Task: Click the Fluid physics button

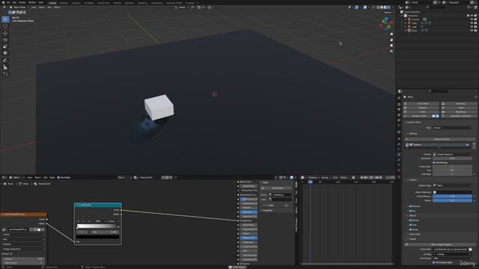Action: pyautogui.click(x=459, y=108)
